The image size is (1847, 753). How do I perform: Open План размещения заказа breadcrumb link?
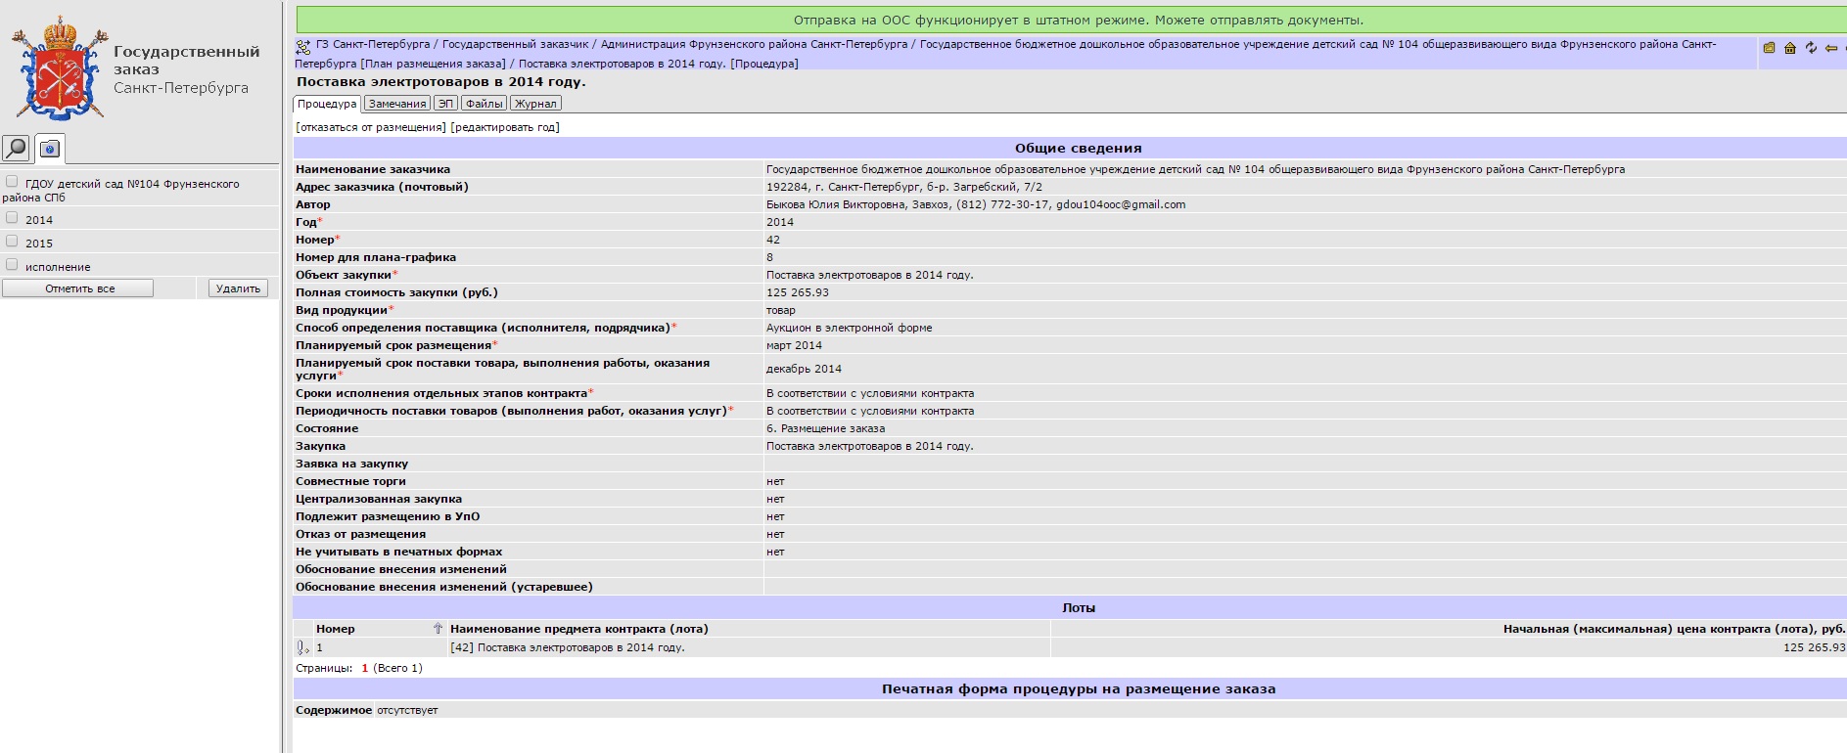tap(434, 64)
